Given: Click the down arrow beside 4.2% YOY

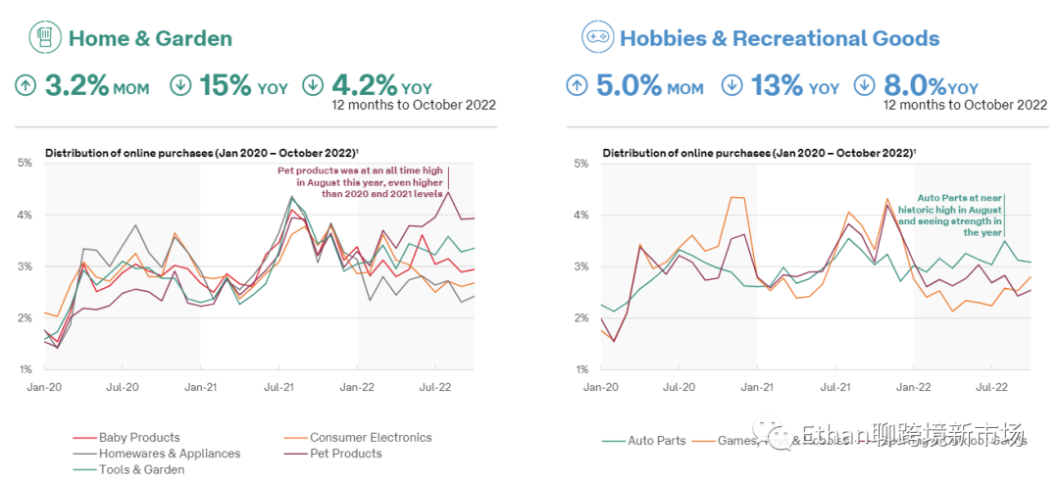Looking at the screenshot, I should pyautogui.click(x=314, y=86).
